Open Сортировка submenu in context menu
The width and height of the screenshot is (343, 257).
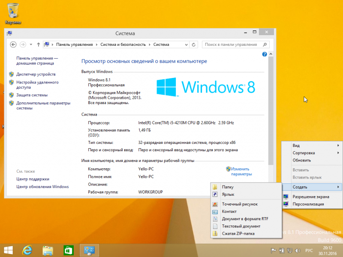coord(312,153)
